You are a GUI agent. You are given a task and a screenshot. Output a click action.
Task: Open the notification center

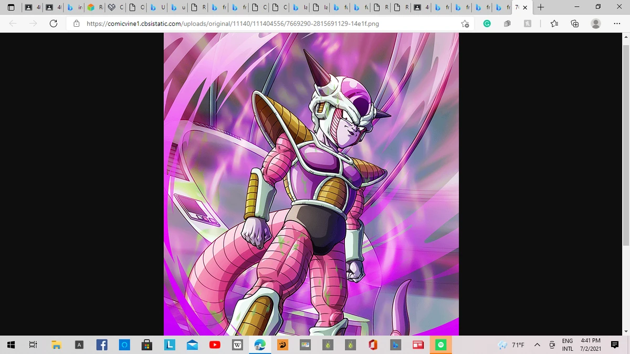coord(615,345)
